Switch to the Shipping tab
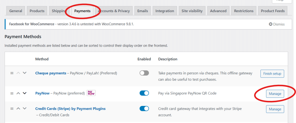The height and width of the screenshot is (123, 296). click(x=59, y=11)
